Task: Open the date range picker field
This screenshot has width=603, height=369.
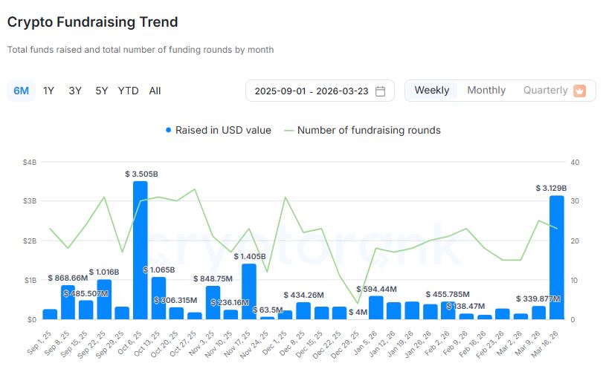Action: pyautogui.click(x=312, y=91)
